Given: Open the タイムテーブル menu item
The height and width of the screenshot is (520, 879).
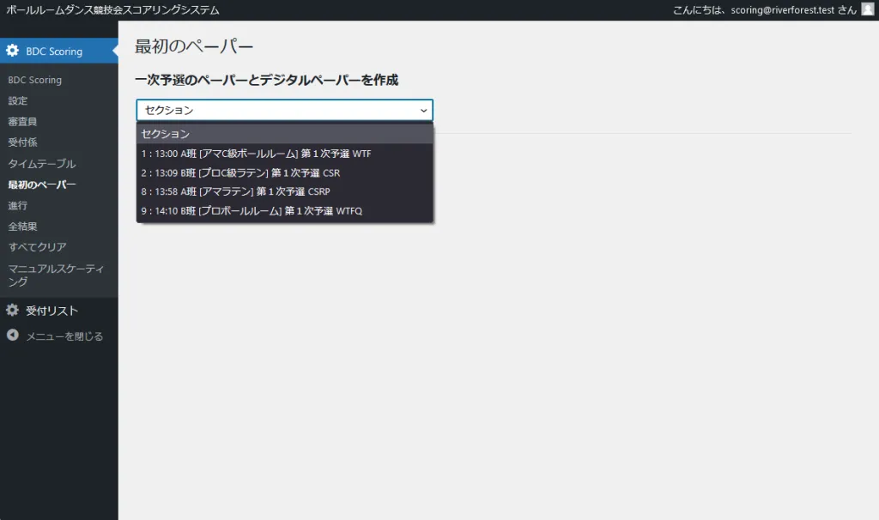Looking at the screenshot, I should (x=42, y=163).
